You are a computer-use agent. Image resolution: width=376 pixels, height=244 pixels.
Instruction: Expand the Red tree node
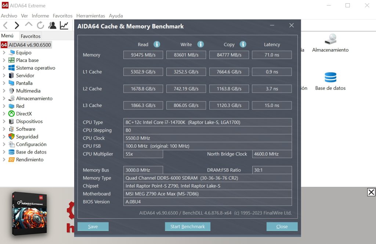[4, 106]
